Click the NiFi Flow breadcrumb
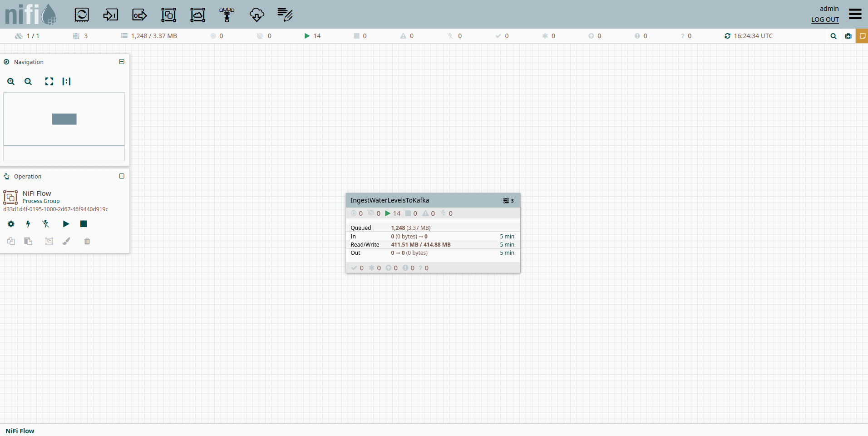This screenshot has width=868, height=436. (x=20, y=431)
